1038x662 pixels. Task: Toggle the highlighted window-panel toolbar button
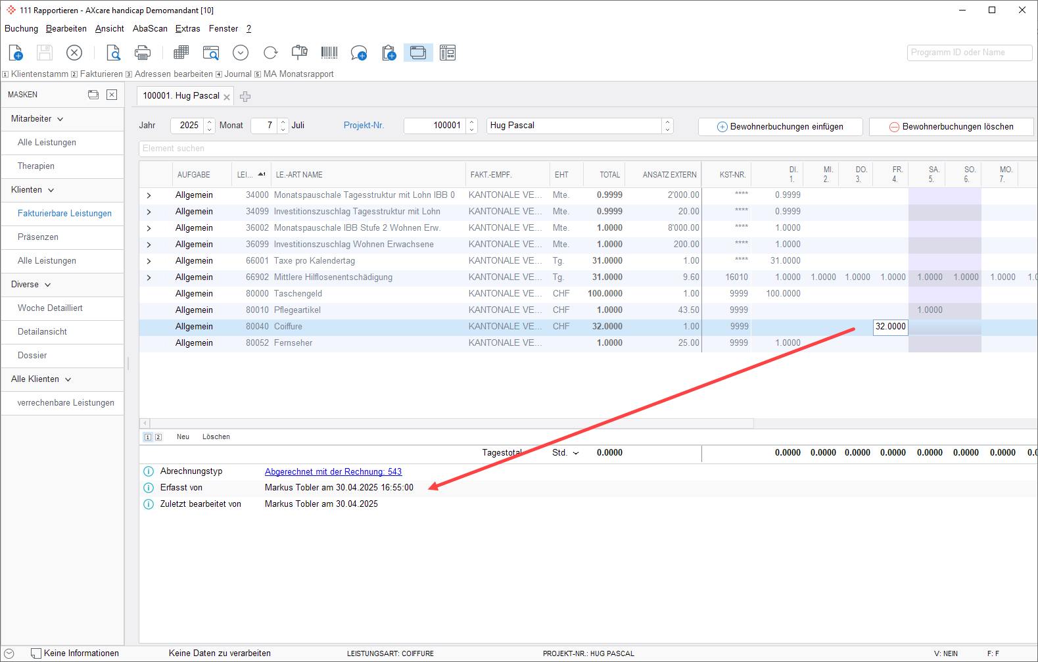(x=418, y=53)
